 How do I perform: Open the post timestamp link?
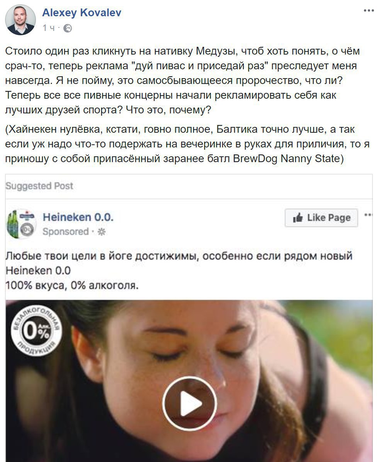[48, 28]
